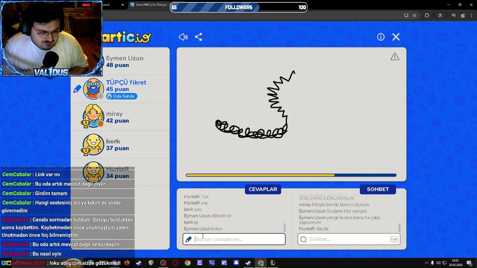Image resolution: width=477 pixels, height=268 pixels.
Task: Click the drawing canvas sketch
Action: 256,105
